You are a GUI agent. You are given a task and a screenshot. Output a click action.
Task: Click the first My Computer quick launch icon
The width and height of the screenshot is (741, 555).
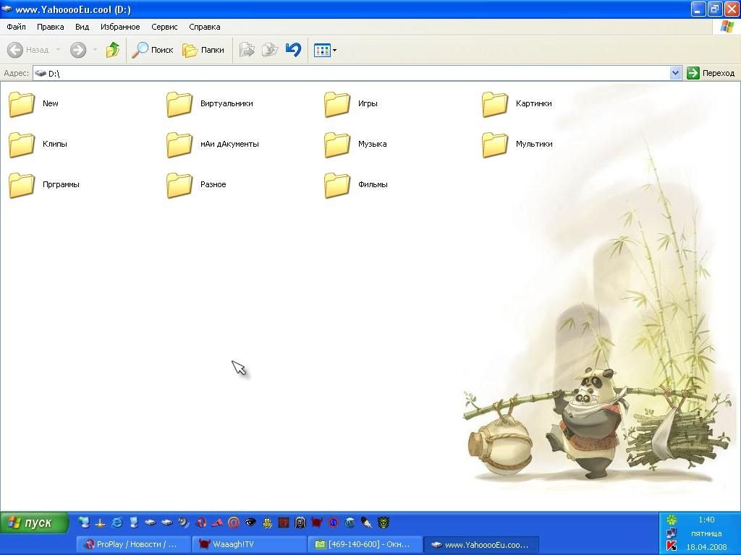click(x=84, y=522)
